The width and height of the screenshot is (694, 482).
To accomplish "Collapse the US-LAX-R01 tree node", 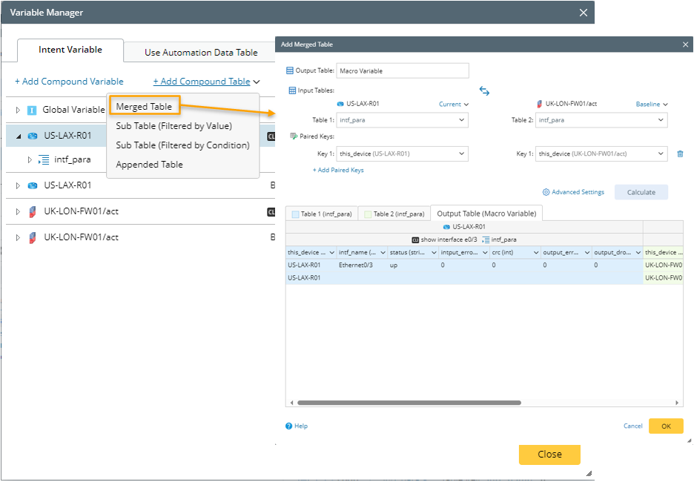I will (19, 136).
